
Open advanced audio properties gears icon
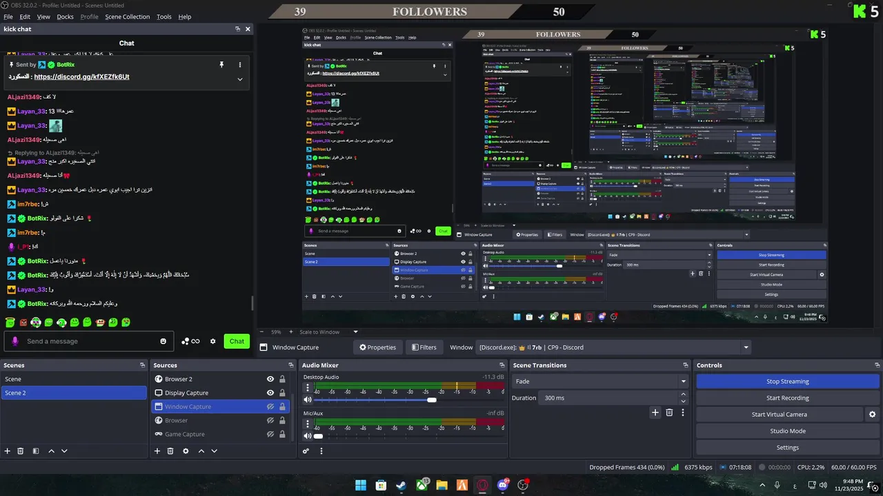306,451
